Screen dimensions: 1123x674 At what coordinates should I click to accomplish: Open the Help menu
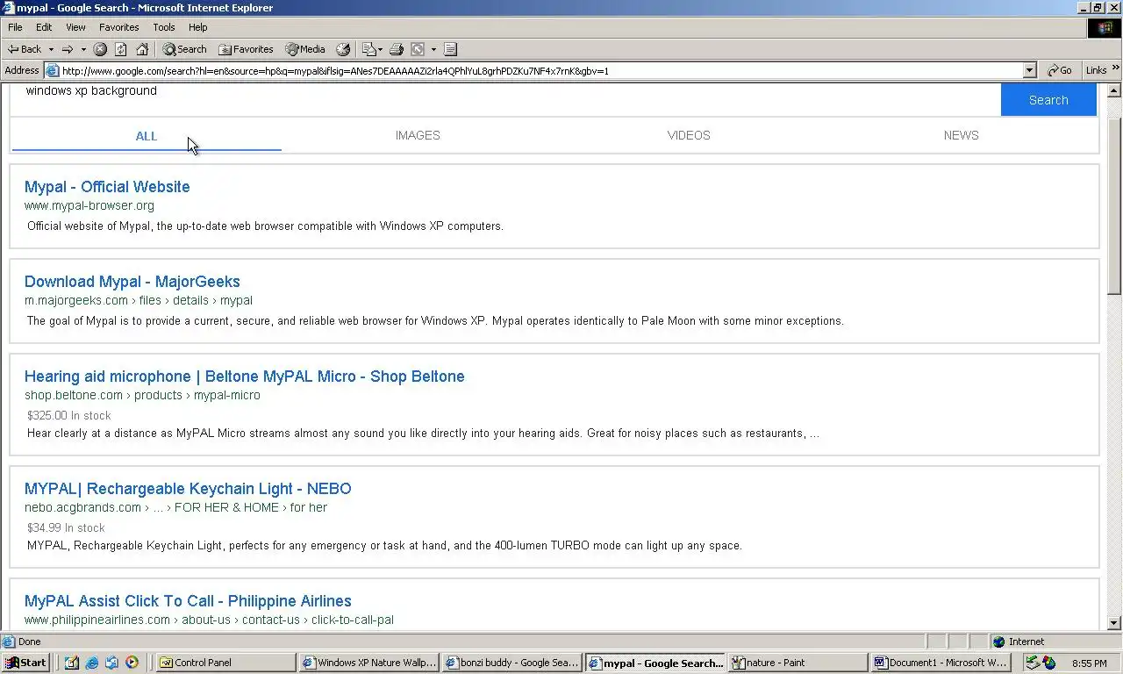click(x=198, y=27)
